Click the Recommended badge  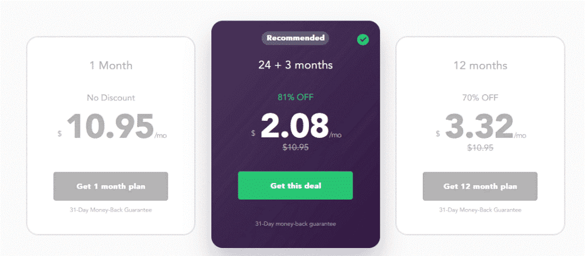click(x=295, y=38)
